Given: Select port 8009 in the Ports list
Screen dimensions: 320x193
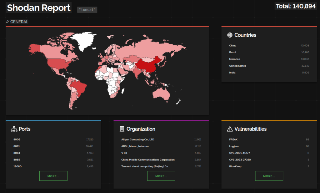Looking at the screenshot, I should (17, 140).
